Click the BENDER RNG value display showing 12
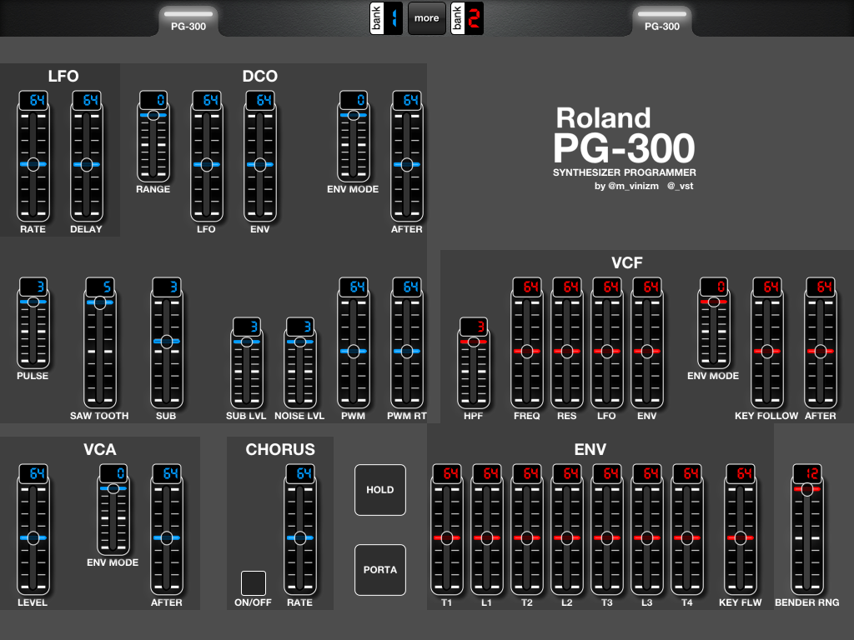The height and width of the screenshot is (640, 854). 807,473
